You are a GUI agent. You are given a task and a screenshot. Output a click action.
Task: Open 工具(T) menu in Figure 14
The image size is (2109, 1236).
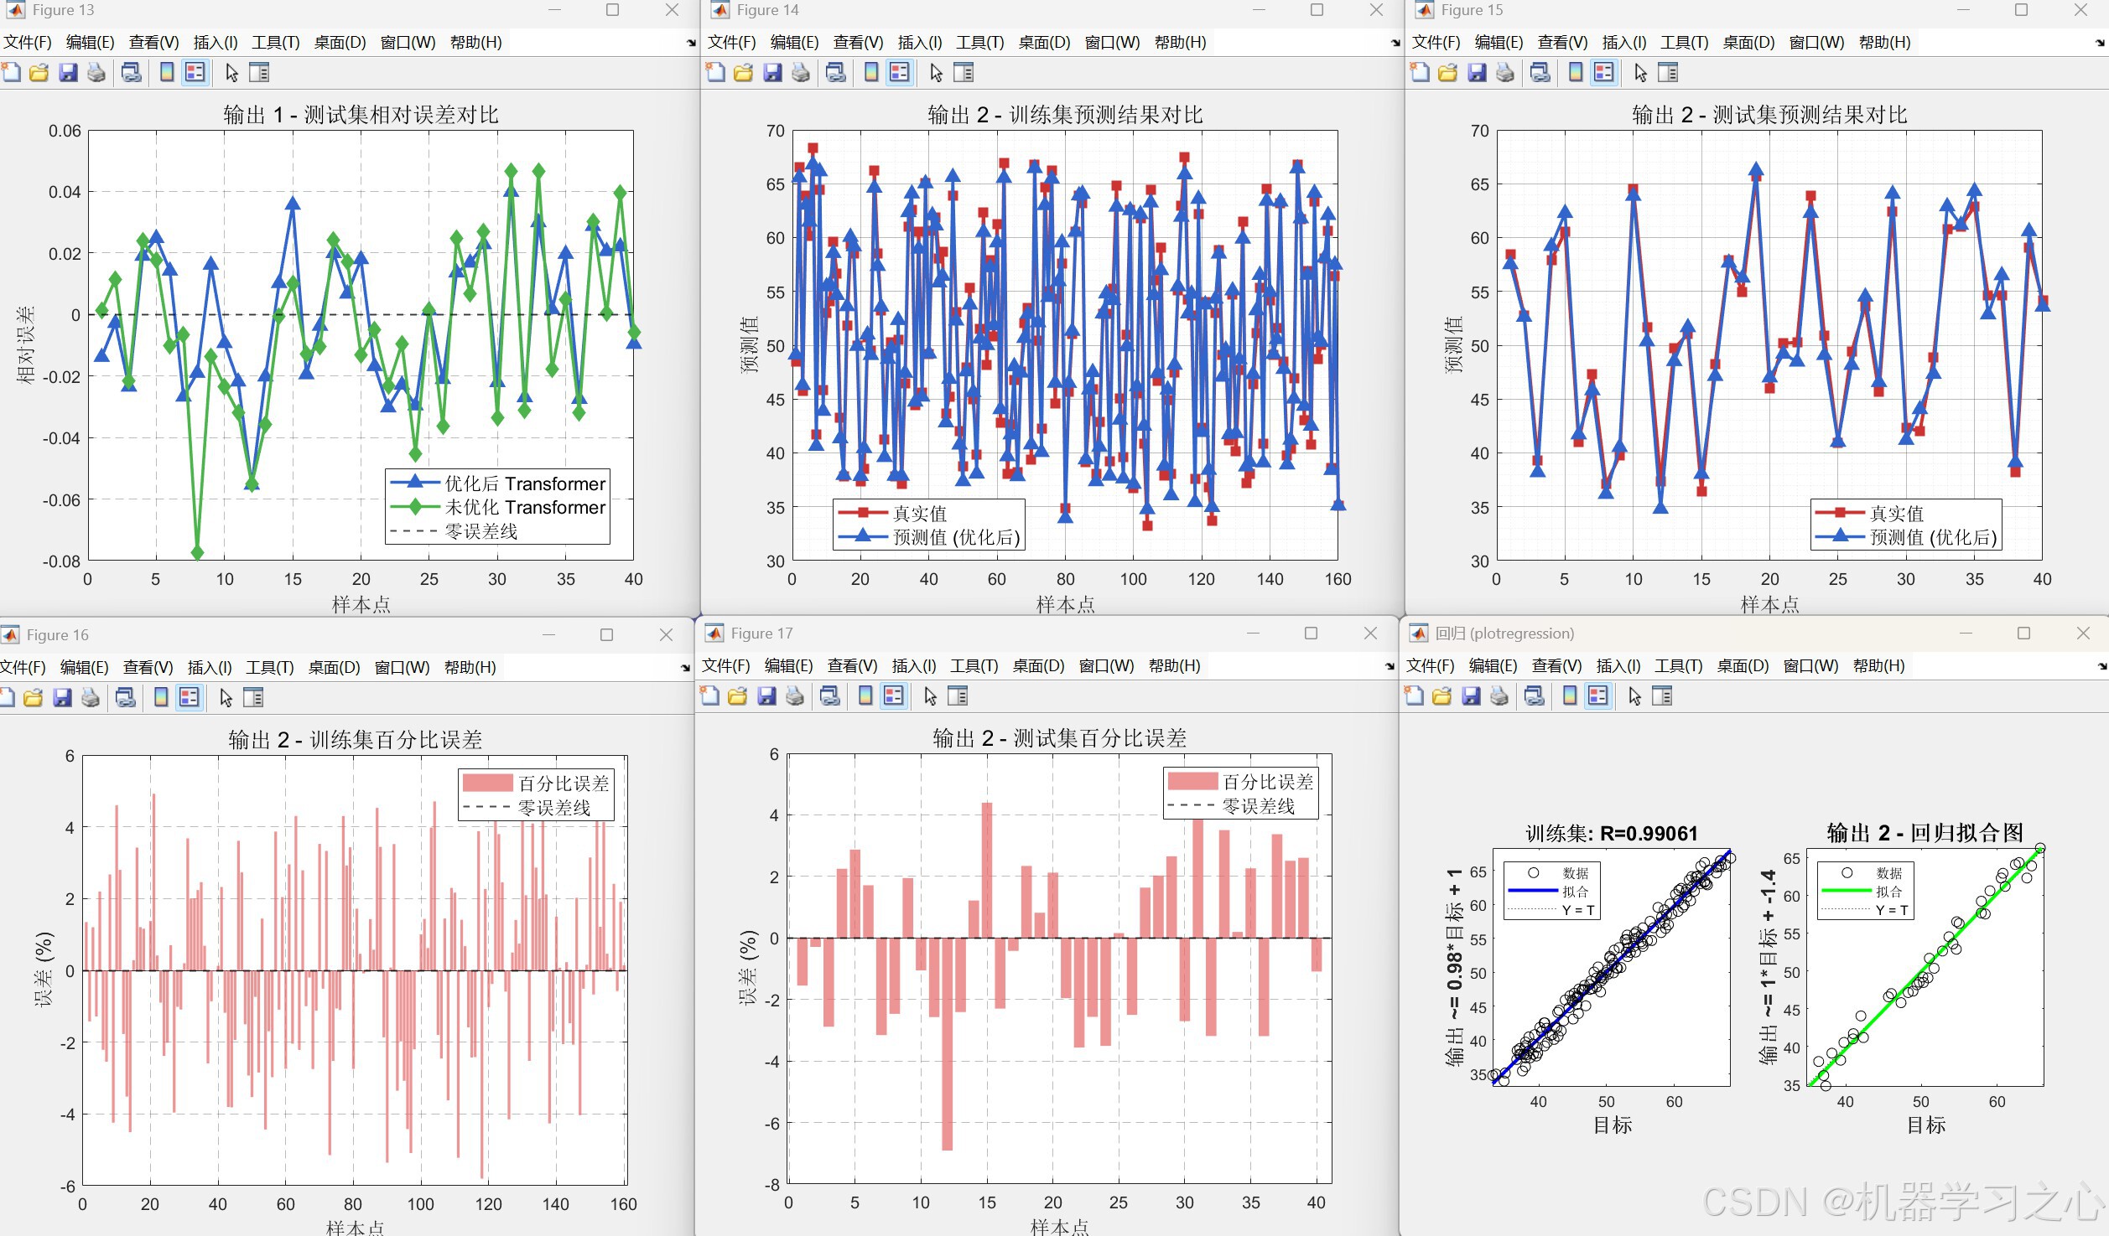click(979, 43)
